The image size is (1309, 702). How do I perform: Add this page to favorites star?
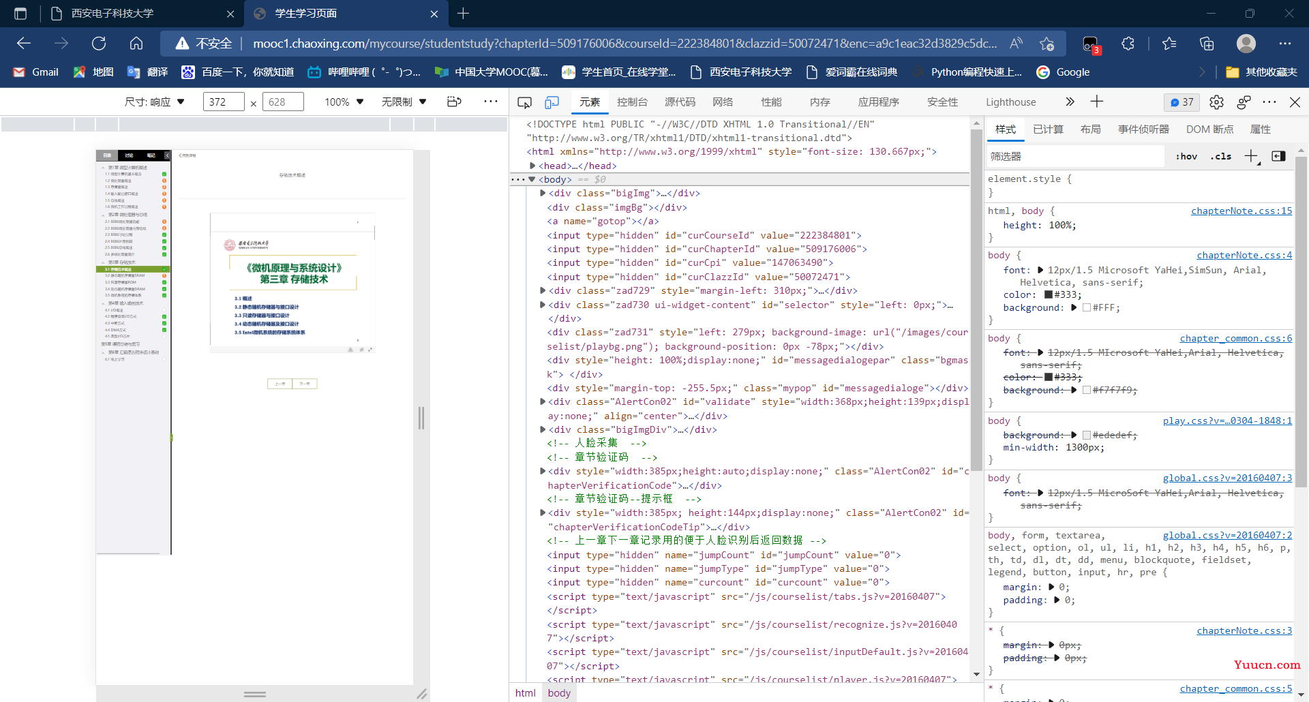(x=1047, y=44)
